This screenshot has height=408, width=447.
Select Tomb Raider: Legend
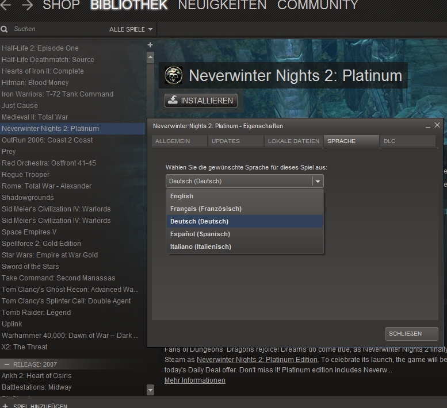(x=72, y=313)
